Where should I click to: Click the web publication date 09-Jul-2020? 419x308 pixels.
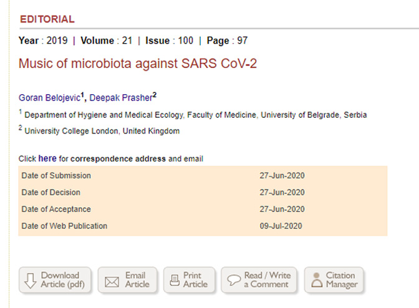[x=282, y=226]
